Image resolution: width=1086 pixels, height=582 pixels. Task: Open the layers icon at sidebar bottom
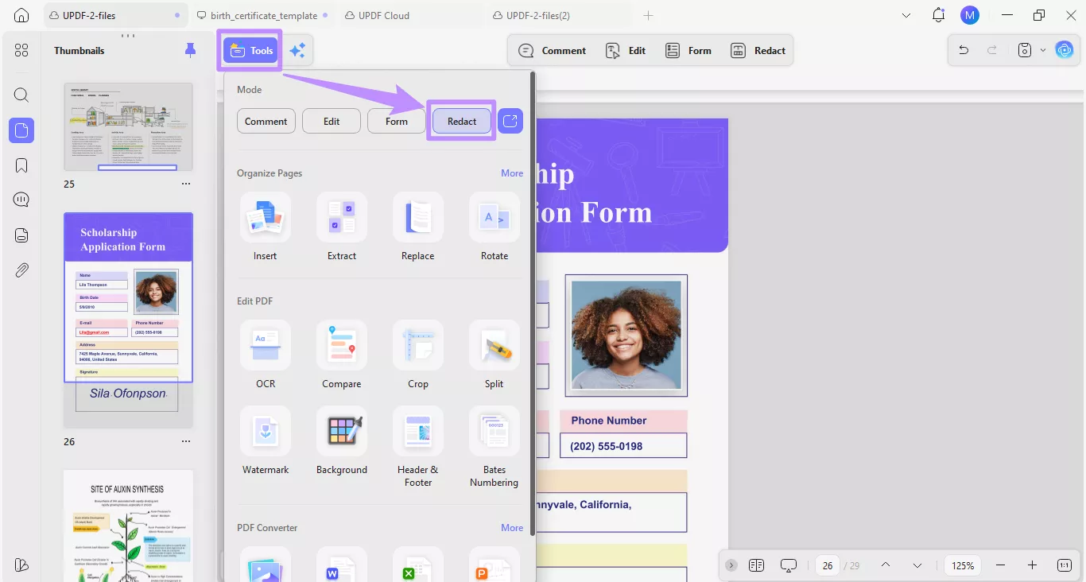pyautogui.click(x=21, y=565)
